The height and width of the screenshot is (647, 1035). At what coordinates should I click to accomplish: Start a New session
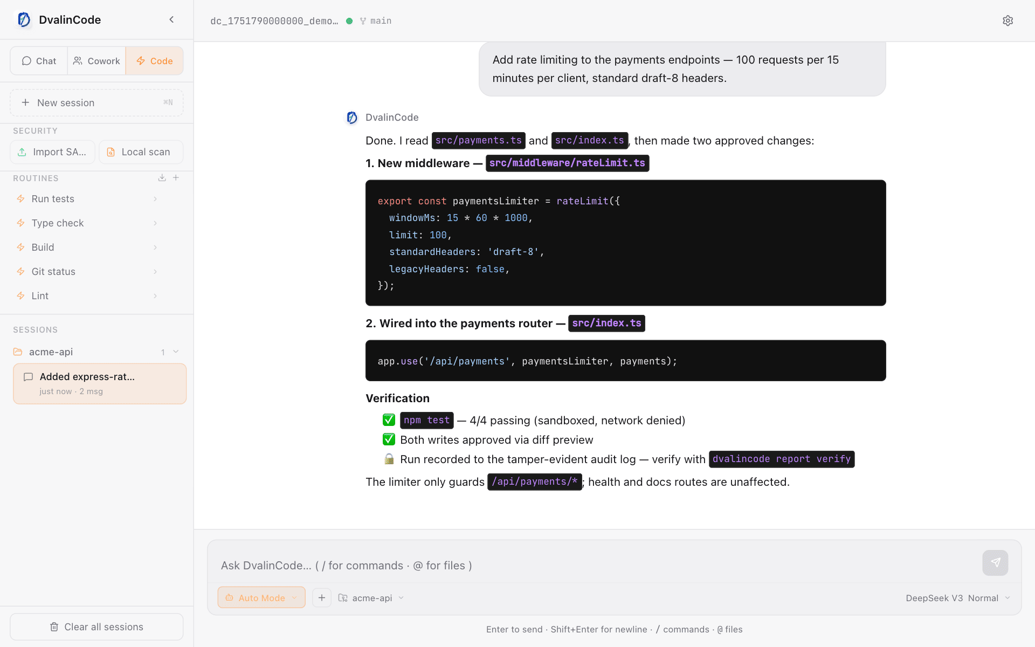click(x=96, y=102)
